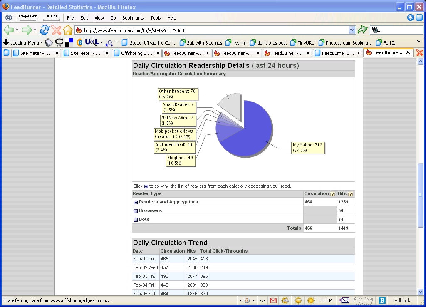This screenshot has height=307, width=426.
Task: Open the Furl It bookmark
Action: [x=386, y=43]
